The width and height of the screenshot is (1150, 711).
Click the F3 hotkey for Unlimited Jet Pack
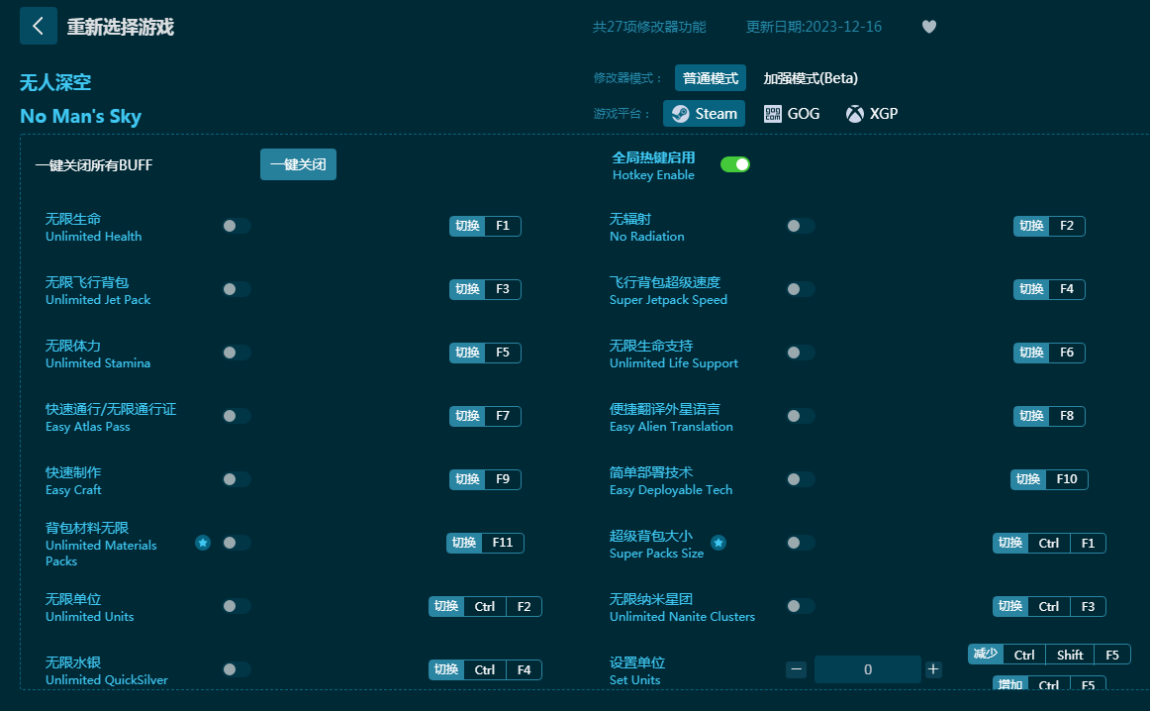click(485, 289)
